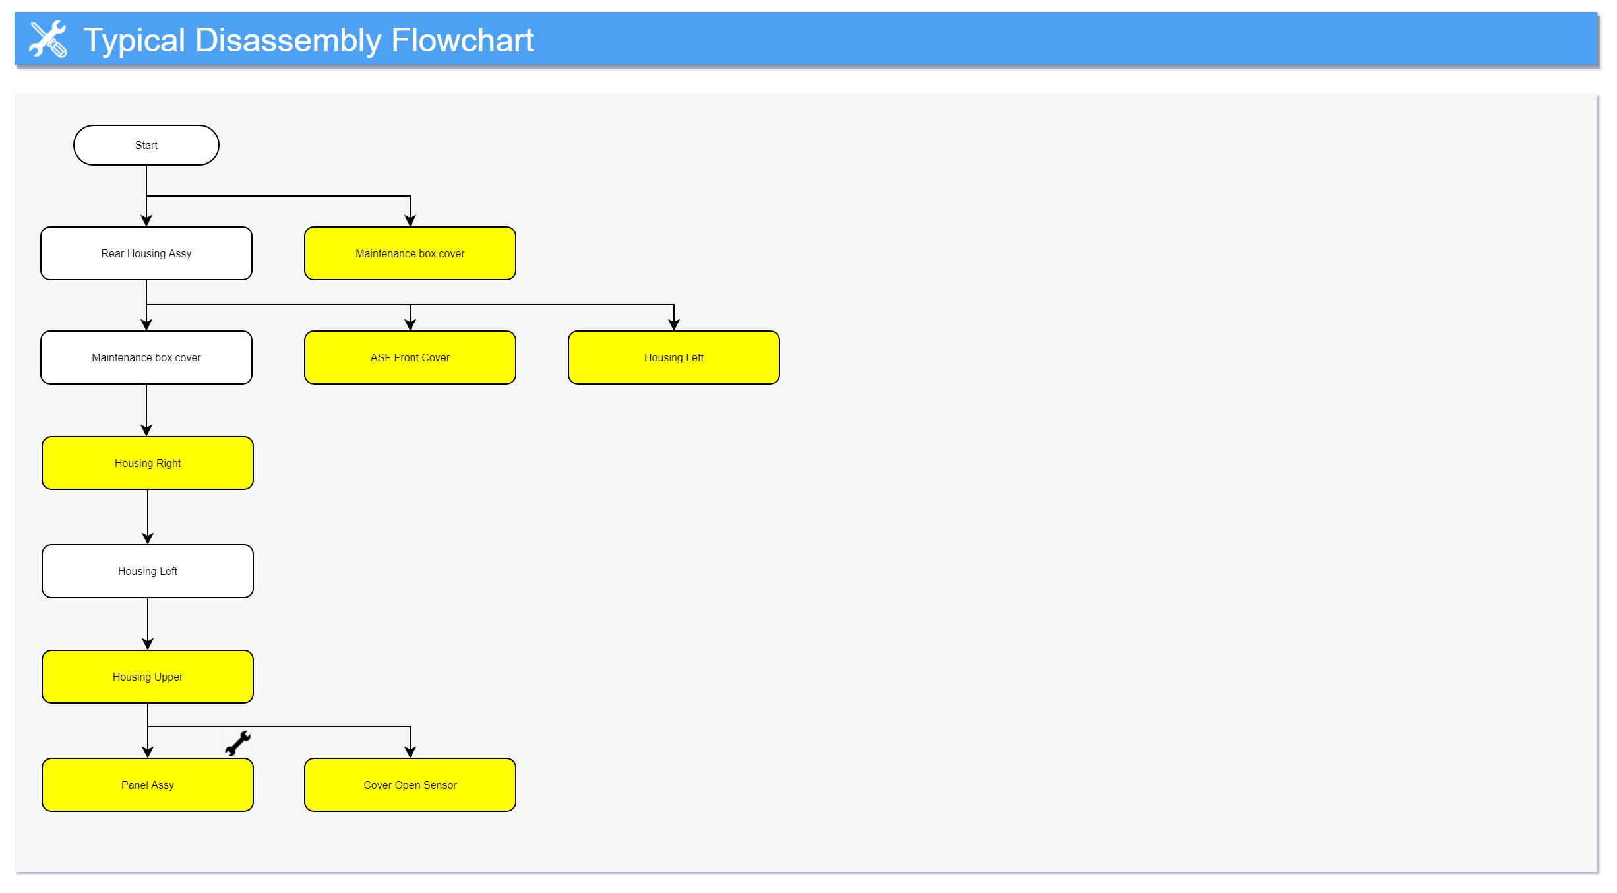Click the Typical Disassembly Flowchart title

(x=308, y=40)
